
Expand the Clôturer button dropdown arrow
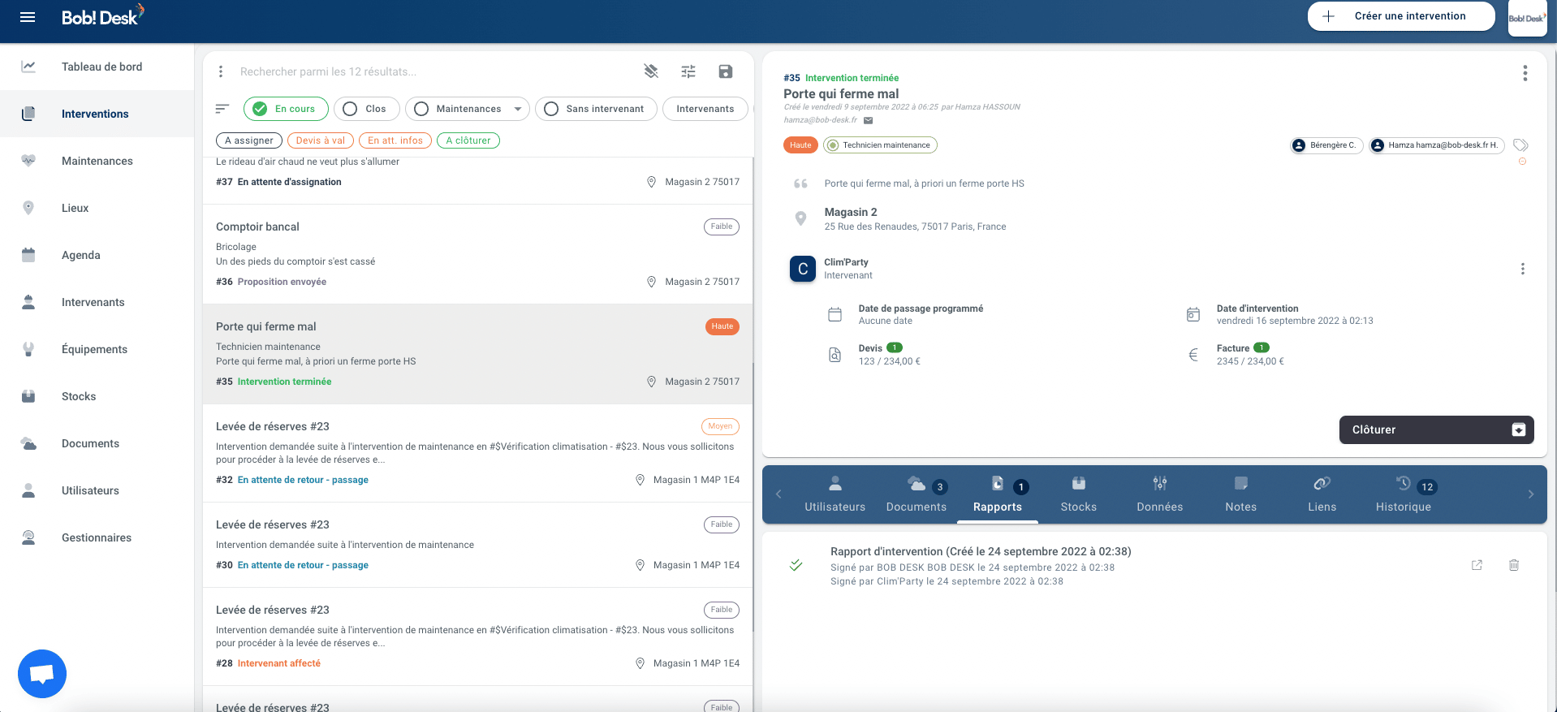(1519, 430)
